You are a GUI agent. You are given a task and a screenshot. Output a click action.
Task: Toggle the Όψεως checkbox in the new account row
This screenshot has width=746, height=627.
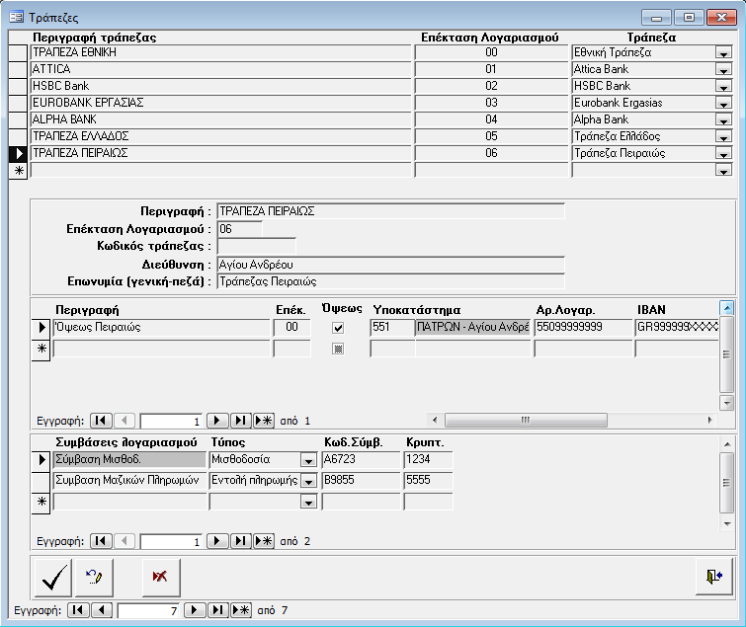(338, 349)
